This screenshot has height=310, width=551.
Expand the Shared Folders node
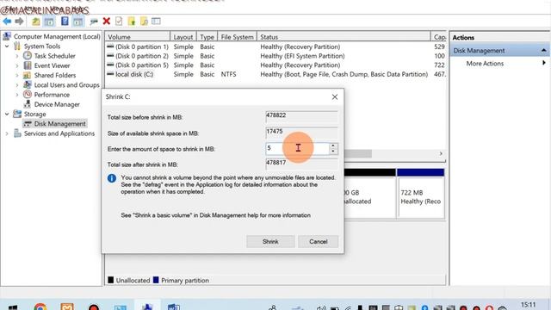[x=17, y=75]
